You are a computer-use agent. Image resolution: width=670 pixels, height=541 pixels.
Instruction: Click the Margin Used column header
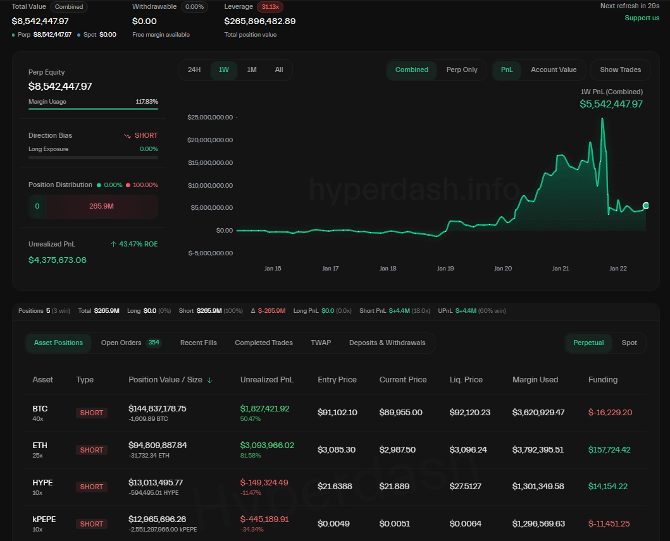point(535,380)
